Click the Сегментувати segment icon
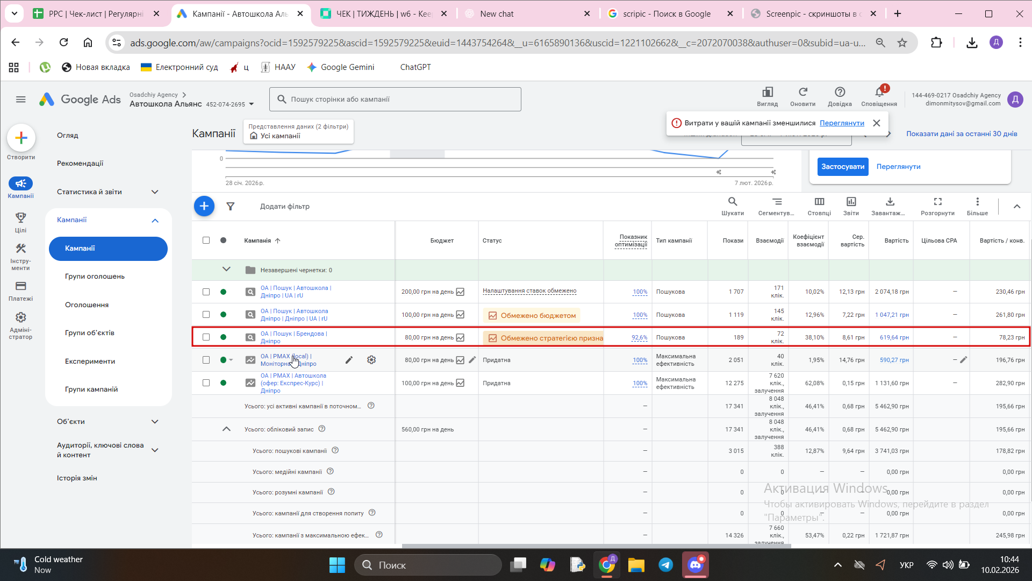The width and height of the screenshot is (1032, 581). tap(776, 205)
